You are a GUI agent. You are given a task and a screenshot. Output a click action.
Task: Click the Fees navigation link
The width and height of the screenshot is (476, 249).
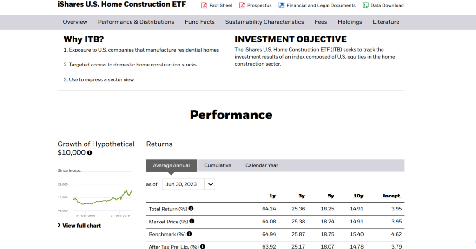[321, 22]
